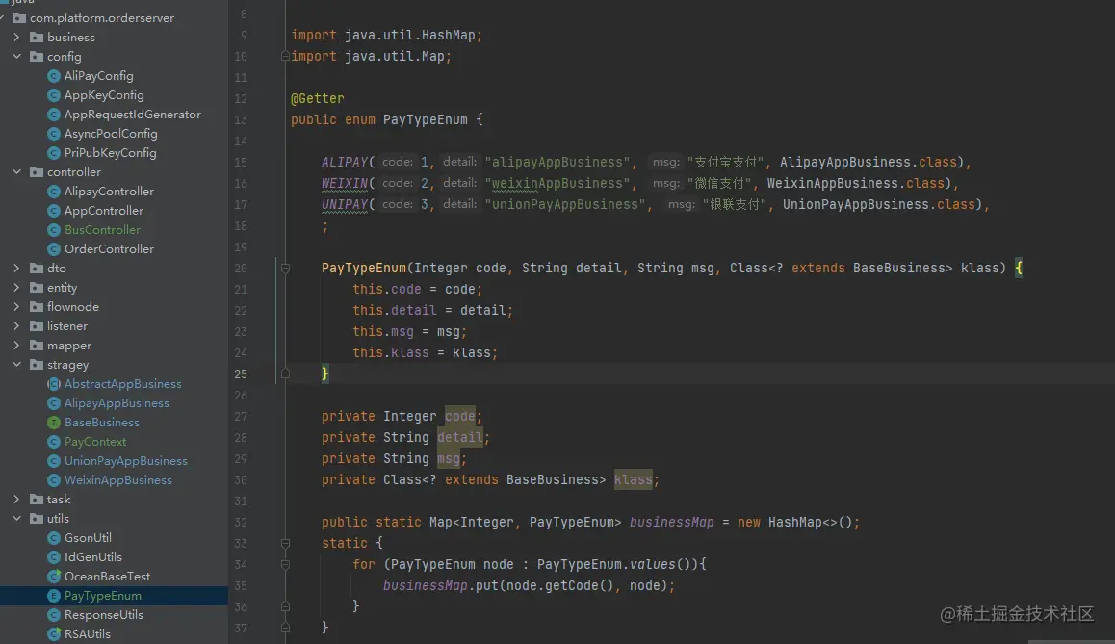1115x644 pixels.
Task: Click the AsyncPoolConfig class icon
Action: [53, 133]
